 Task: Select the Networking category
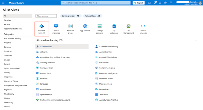[8, 102]
